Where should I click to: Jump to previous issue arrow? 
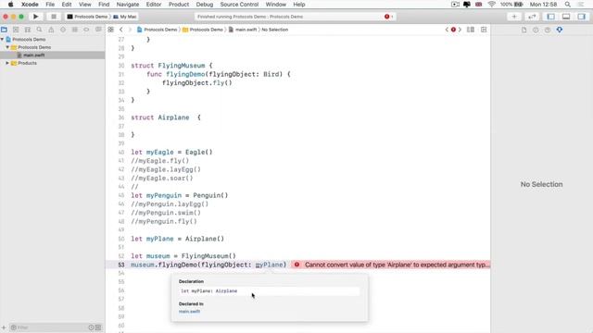point(447,30)
